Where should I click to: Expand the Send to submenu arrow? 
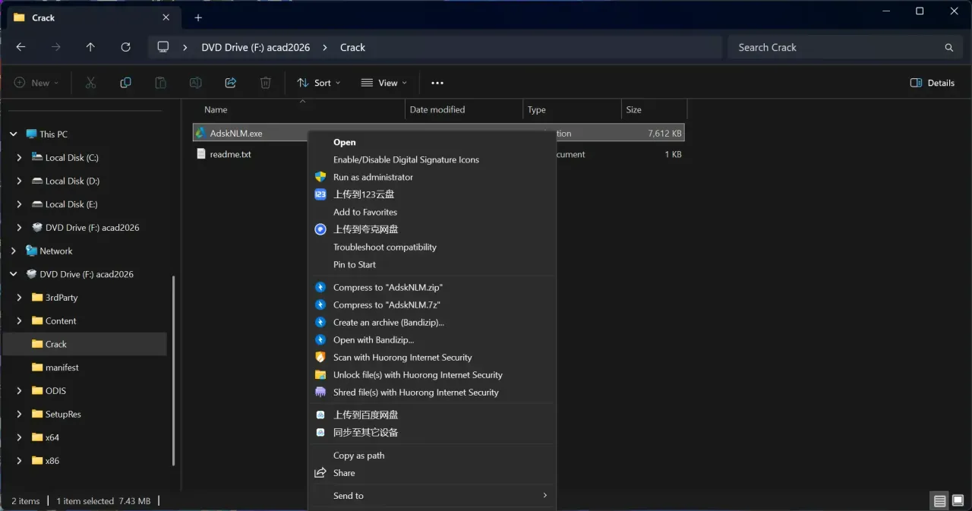click(544, 496)
